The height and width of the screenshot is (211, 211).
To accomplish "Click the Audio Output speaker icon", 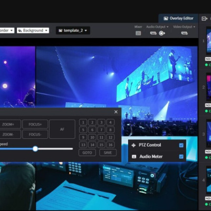I will click(x=162, y=33).
